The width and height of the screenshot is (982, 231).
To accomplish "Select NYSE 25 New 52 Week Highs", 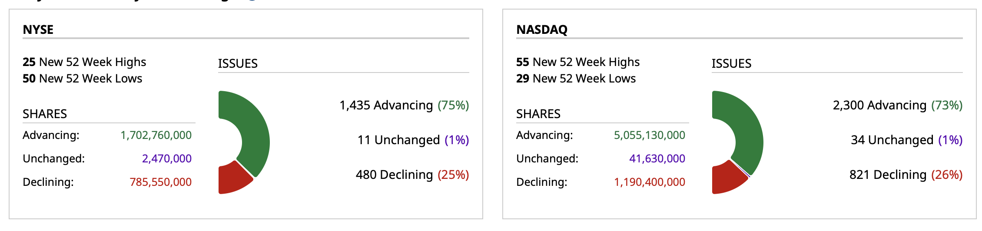I will click(84, 62).
